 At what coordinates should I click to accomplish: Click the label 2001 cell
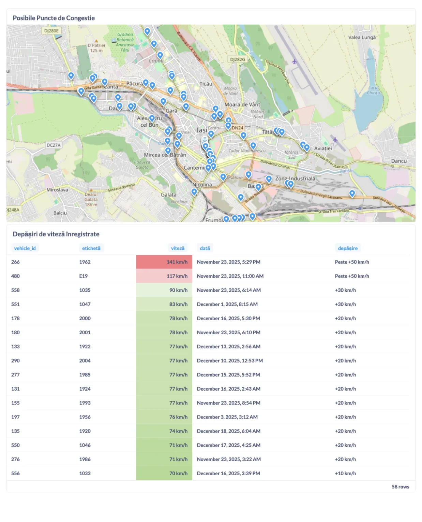click(x=85, y=333)
